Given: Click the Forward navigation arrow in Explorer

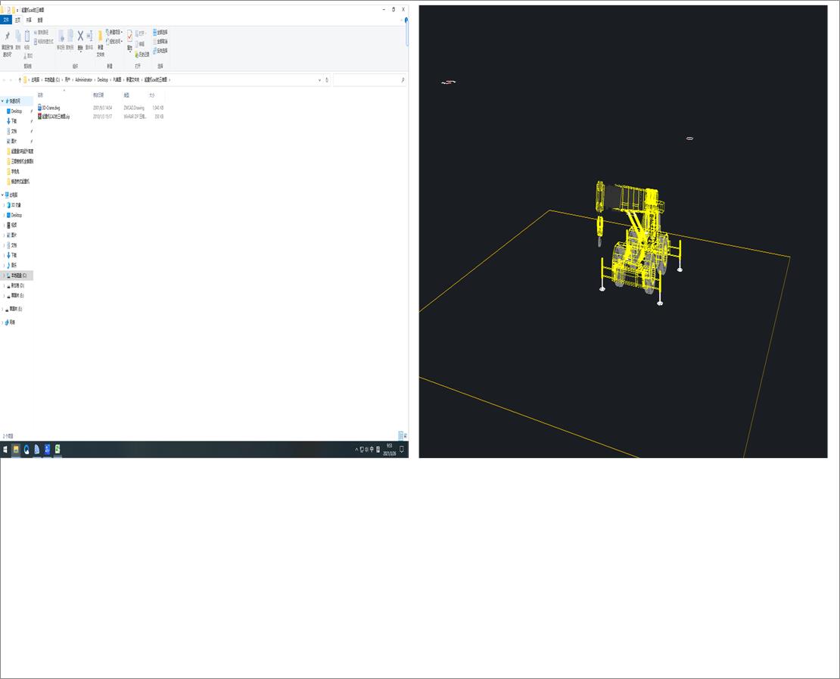Looking at the screenshot, I should 11,79.
